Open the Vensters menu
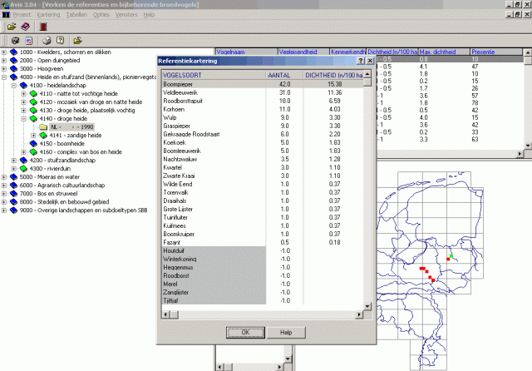Viewport: 532px width, 371px height. tap(126, 15)
